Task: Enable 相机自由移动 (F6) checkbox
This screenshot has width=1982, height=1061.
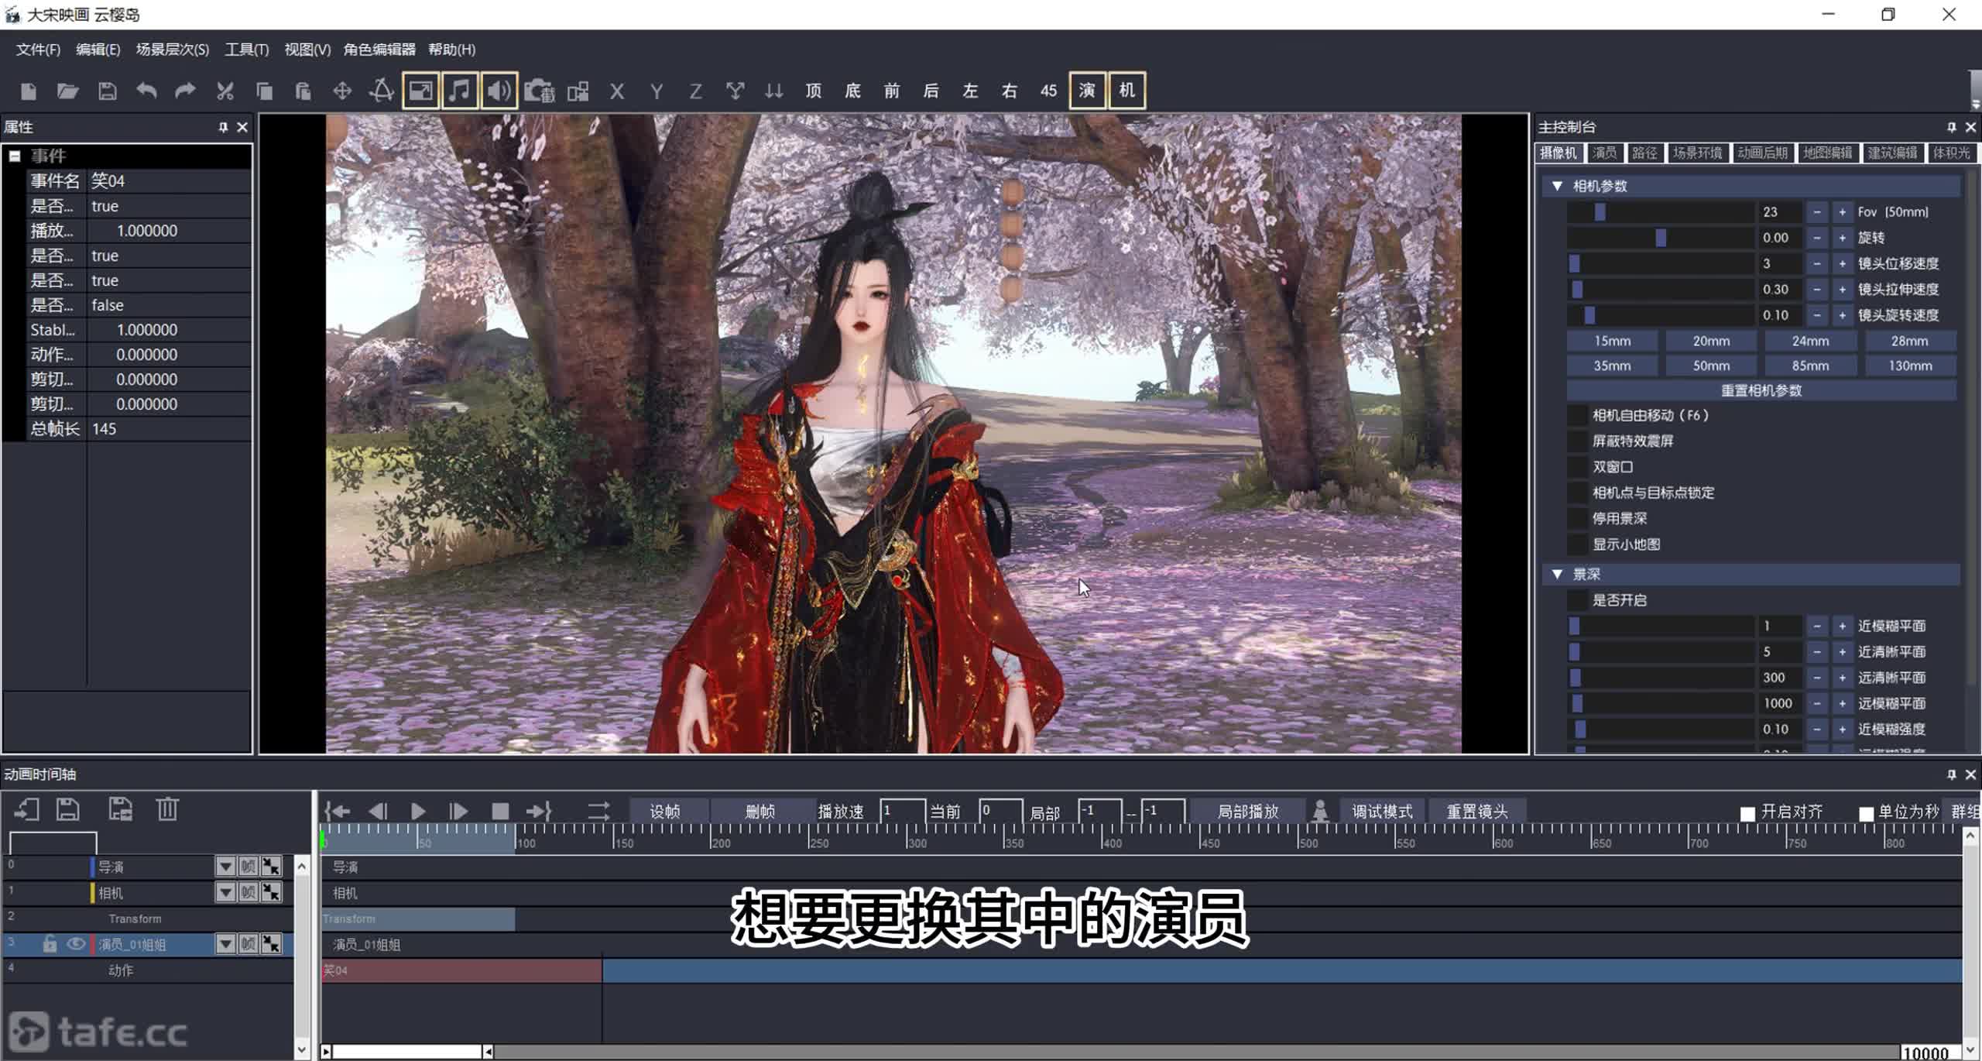Action: (1577, 415)
